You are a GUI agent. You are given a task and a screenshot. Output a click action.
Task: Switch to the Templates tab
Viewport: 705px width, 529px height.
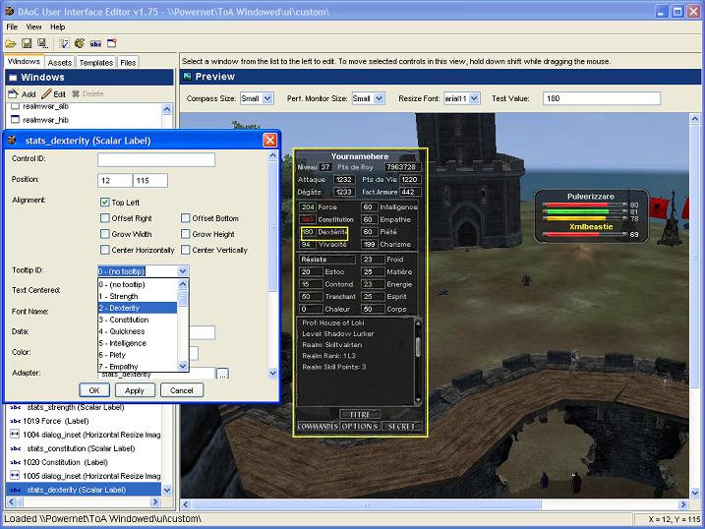click(95, 63)
